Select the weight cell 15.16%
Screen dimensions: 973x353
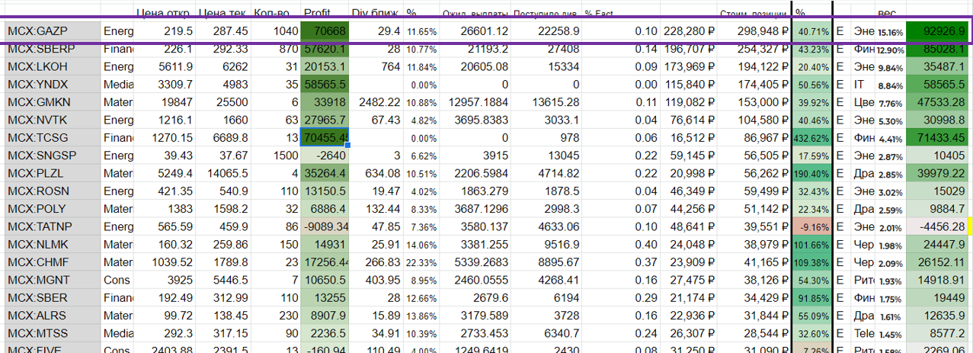pyautogui.click(x=890, y=32)
